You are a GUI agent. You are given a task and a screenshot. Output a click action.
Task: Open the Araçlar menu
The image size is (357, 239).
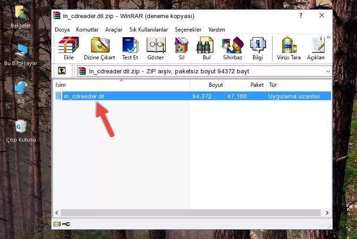(114, 30)
